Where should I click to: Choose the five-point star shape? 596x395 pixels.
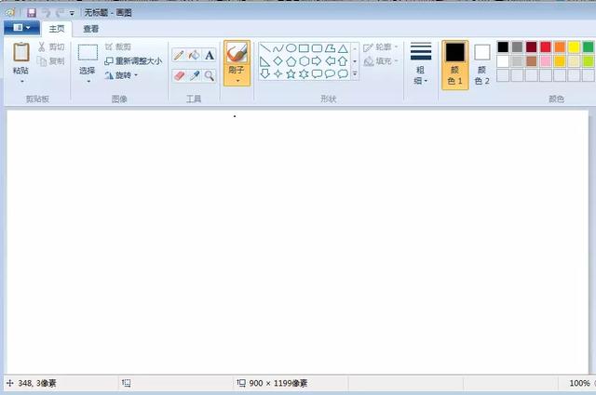tap(291, 74)
